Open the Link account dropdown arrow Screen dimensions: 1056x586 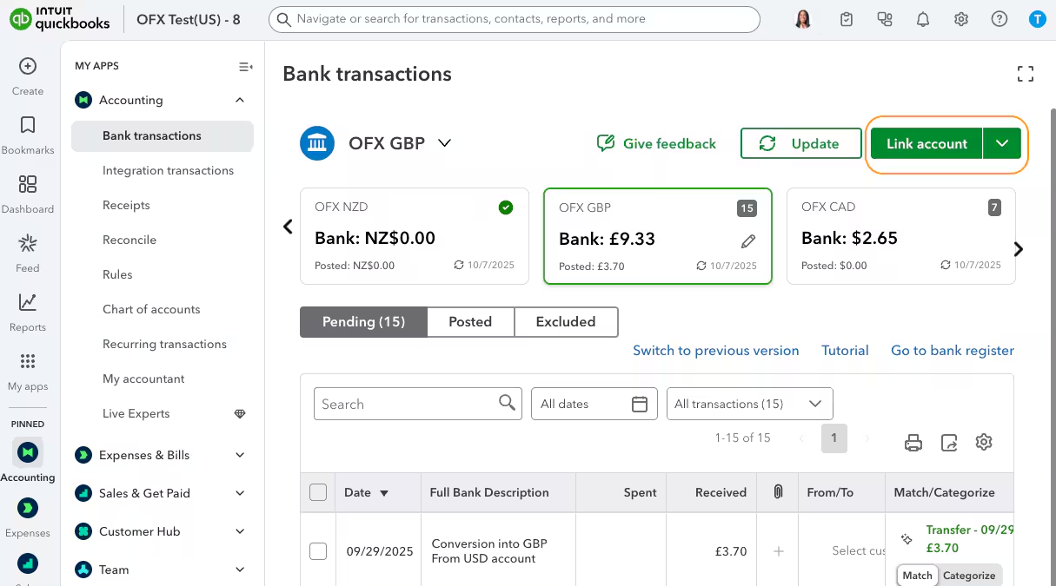pos(1002,144)
